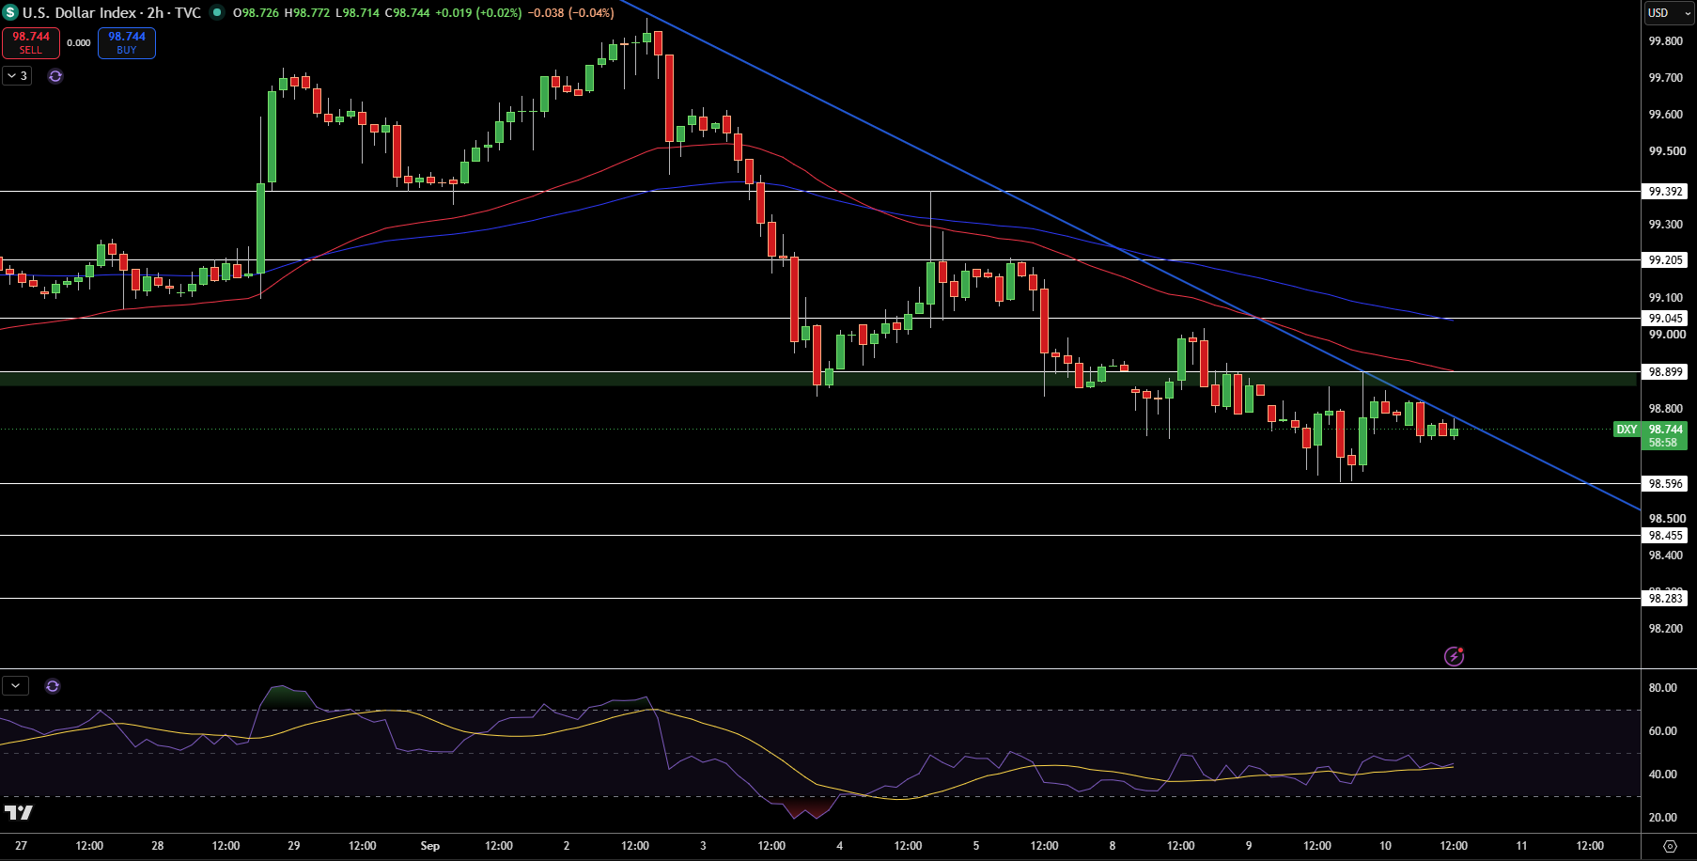Click the 98.200 price scale label
This screenshot has height=861, width=1697.
click(1666, 629)
